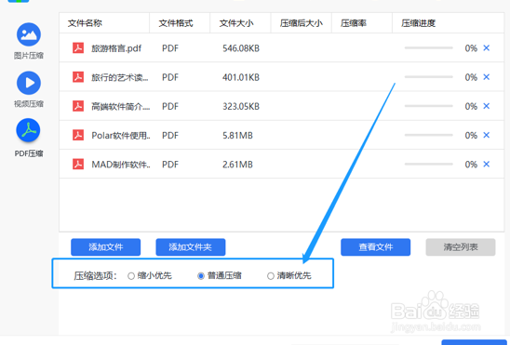Select the file name 旅游格言.pdf
This screenshot has width=510, height=345.
116,48
